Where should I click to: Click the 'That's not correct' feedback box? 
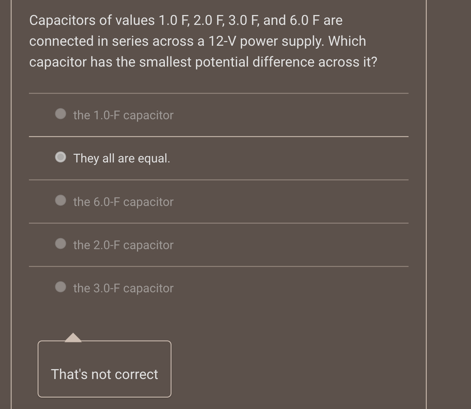point(104,369)
